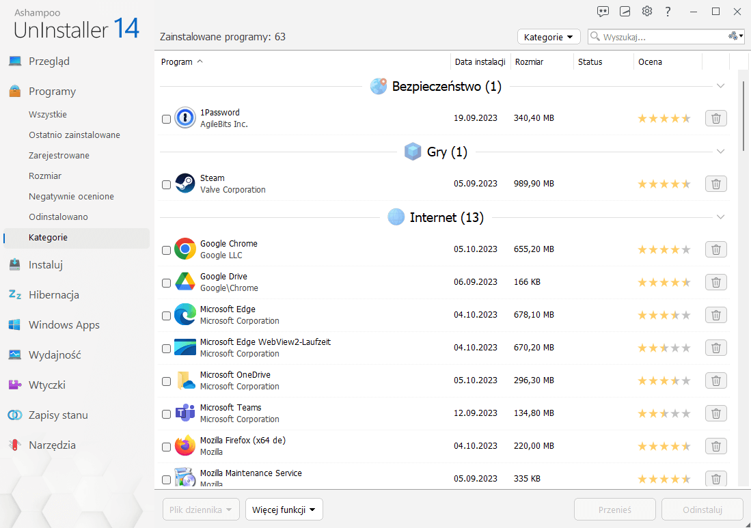Select Wszystkie under Programy

click(48, 114)
